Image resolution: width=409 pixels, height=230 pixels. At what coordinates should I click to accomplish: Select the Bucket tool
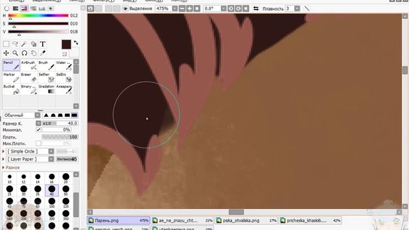click(x=12, y=89)
